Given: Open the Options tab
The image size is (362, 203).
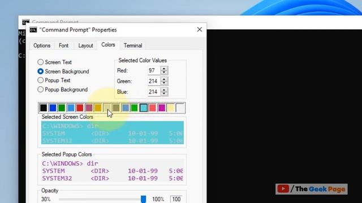Looking at the screenshot, I should [x=42, y=46].
